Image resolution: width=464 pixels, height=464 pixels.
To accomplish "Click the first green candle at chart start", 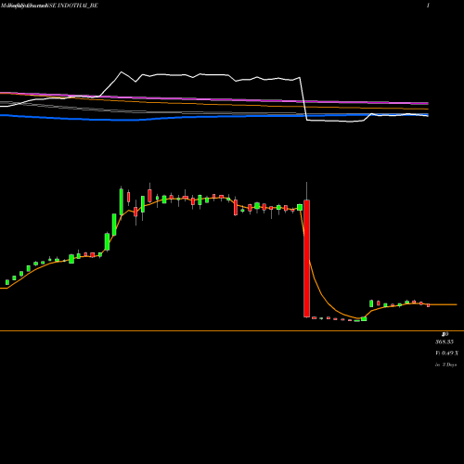I will coord(7,282).
